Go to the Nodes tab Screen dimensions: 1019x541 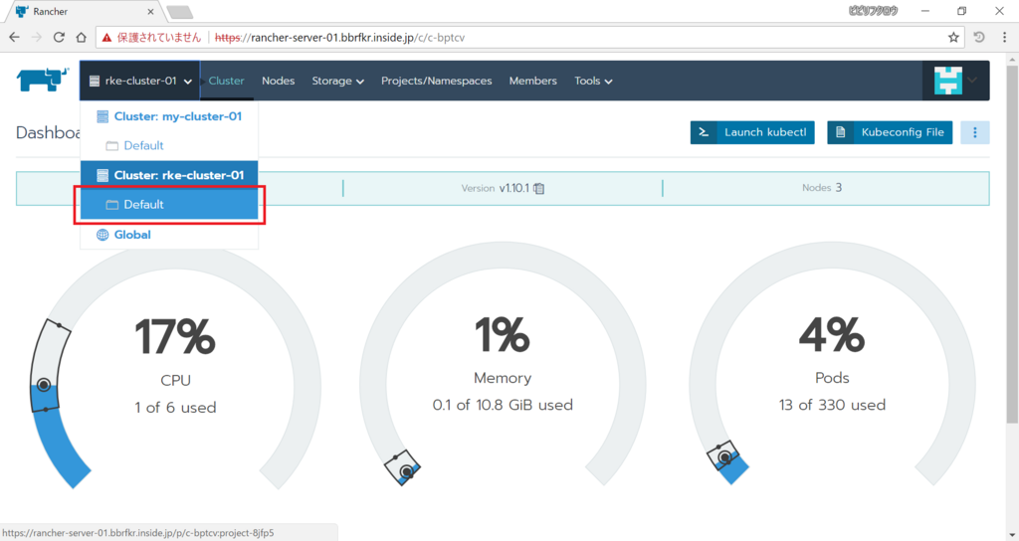coord(279,82)
